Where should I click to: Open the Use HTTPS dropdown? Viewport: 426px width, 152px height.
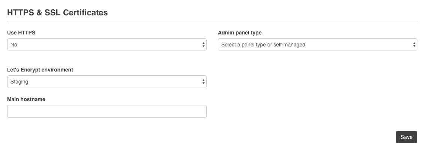coord(107,45)
